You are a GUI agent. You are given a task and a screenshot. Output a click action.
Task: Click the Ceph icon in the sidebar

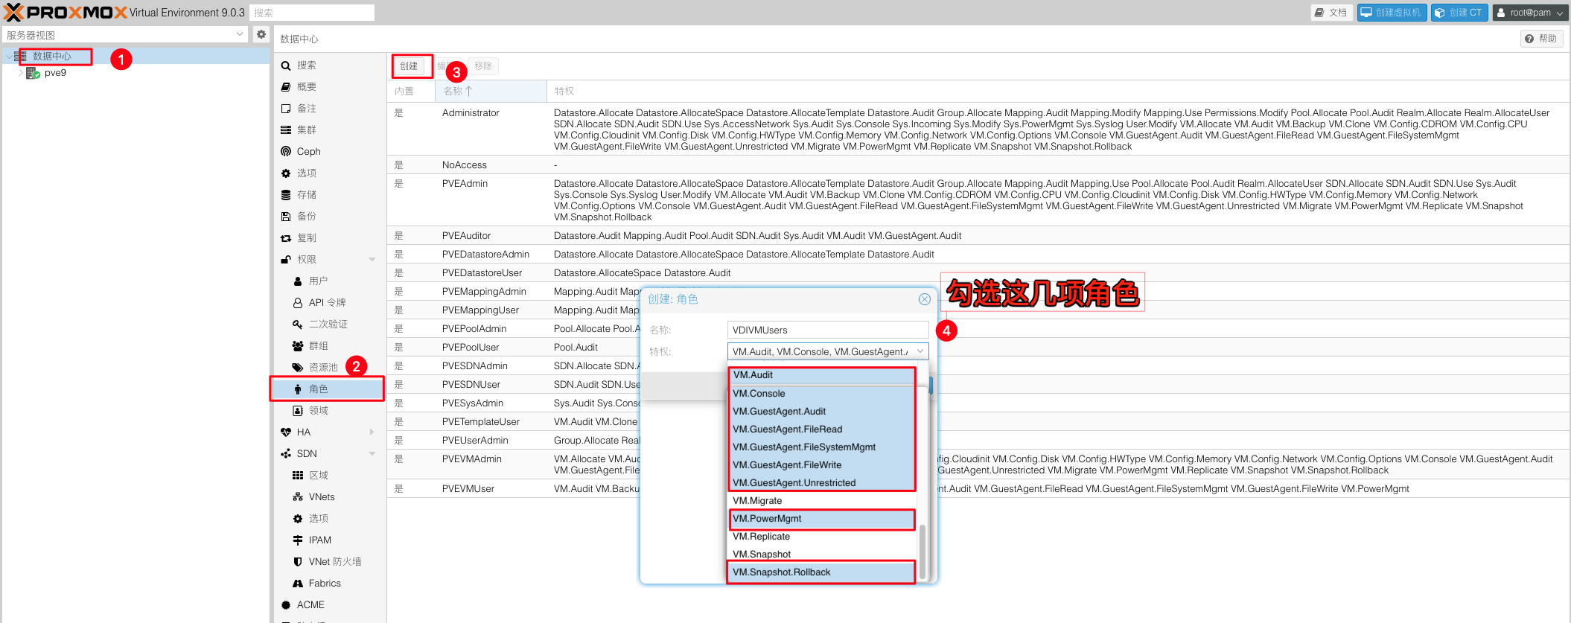(286, 152)
